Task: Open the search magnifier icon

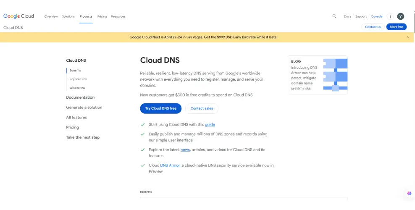Action: pos(334,16)
